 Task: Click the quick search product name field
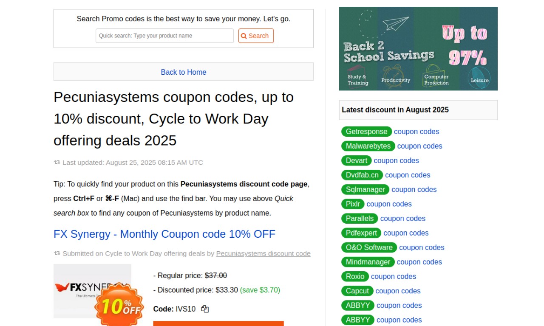click(x=164, y=36)
